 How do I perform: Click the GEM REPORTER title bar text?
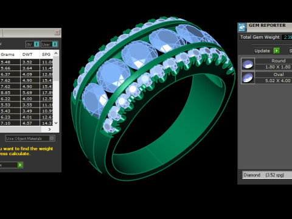267,26
